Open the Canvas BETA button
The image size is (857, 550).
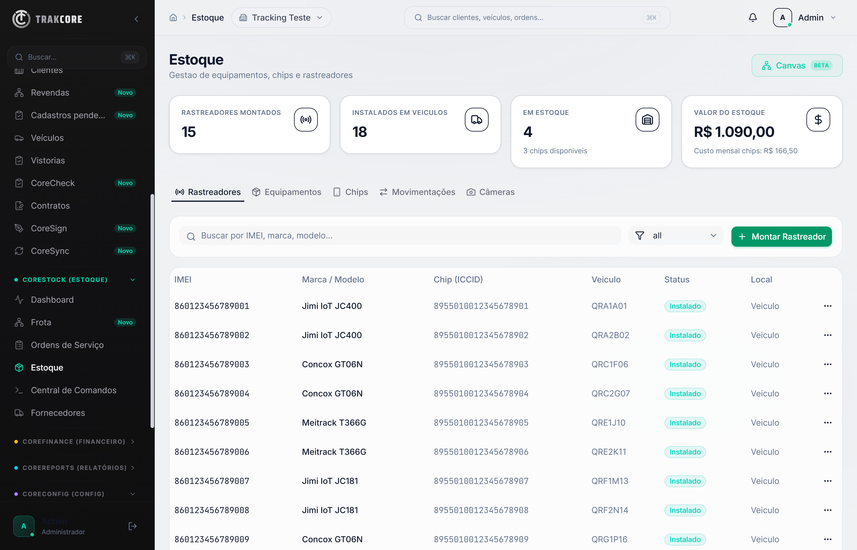(x=797, y=65)
